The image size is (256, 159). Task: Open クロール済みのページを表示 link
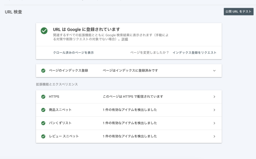pyautogui.click(x=74, y=52)
